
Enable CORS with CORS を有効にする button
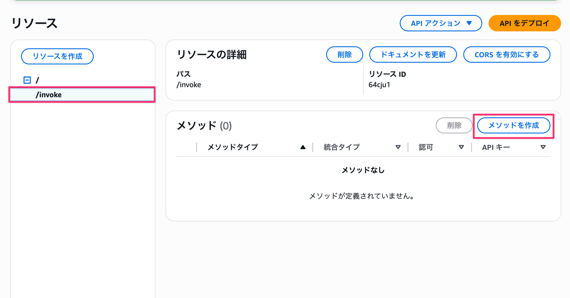point(506,55)
